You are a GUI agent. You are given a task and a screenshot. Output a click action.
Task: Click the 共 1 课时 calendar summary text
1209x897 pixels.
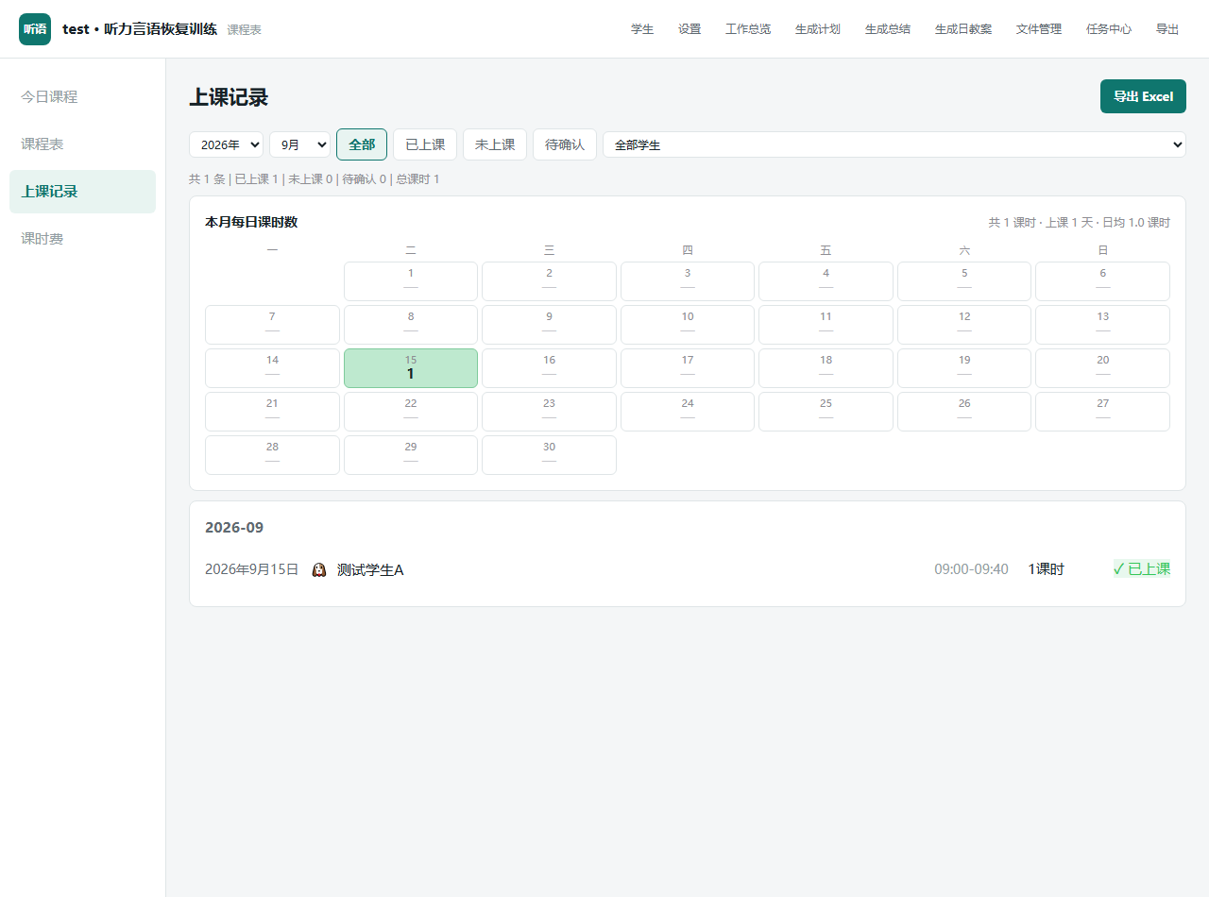coord(1080,223)
